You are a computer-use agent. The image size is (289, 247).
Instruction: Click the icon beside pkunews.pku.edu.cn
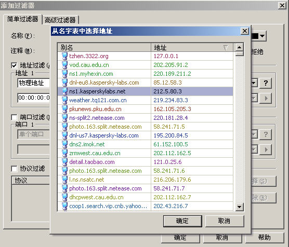click(x=64, y=109)
